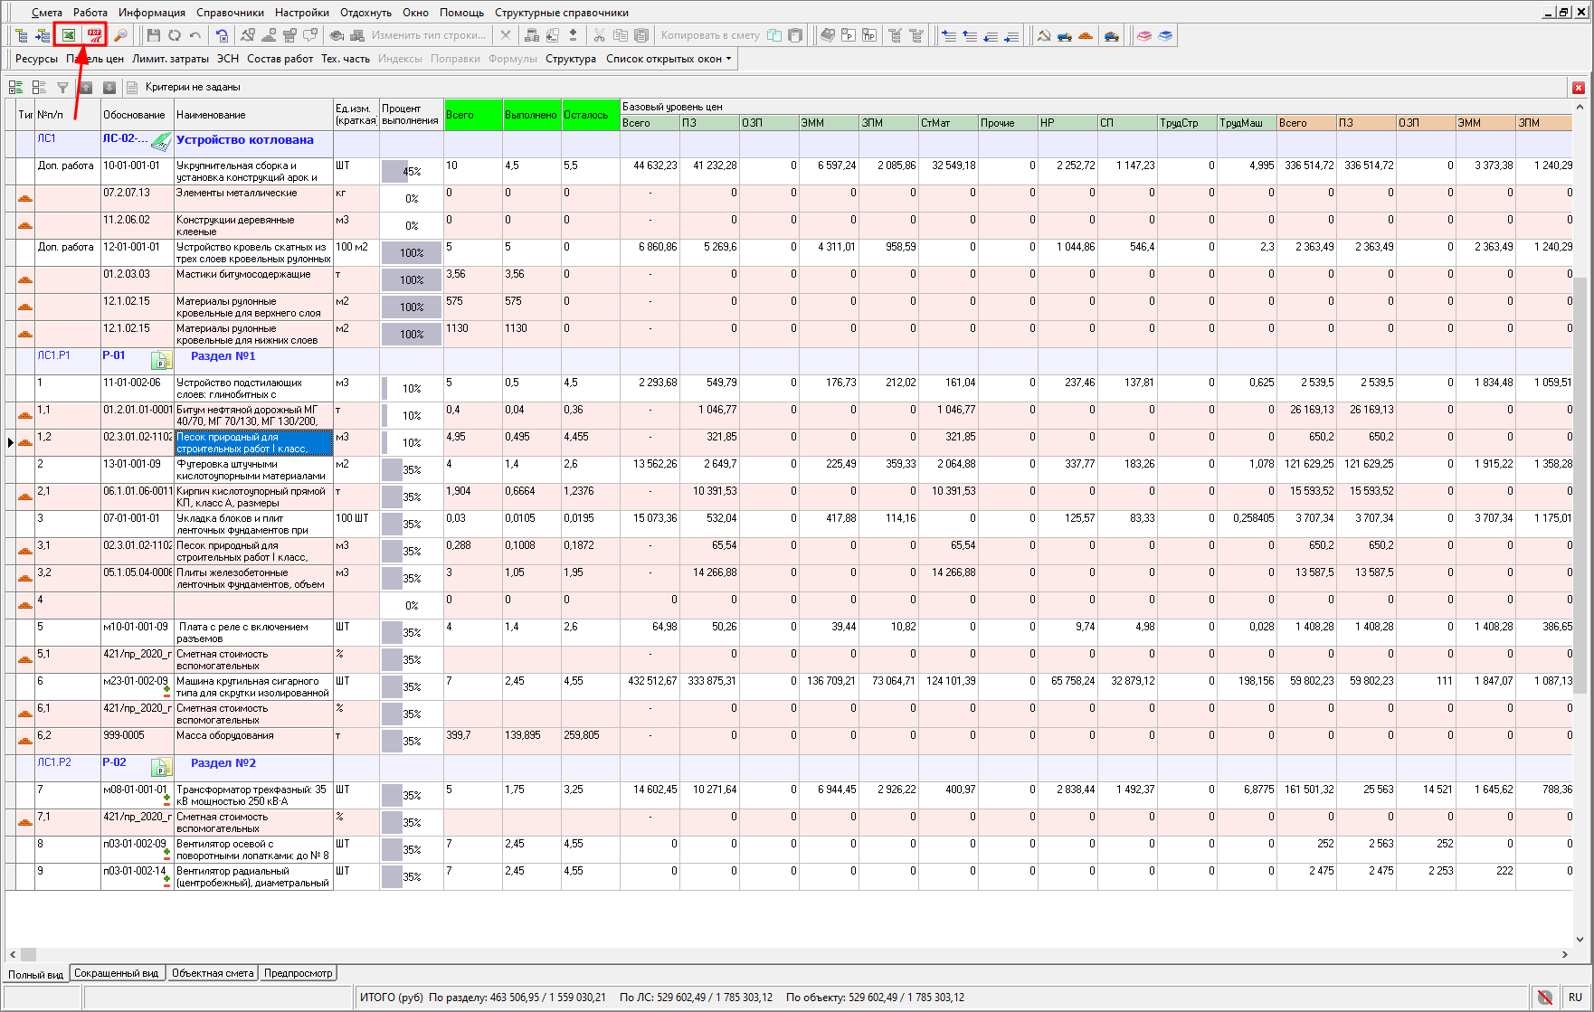Click the Excel export icon
Screen dimensions: 1594x1012
69,35
